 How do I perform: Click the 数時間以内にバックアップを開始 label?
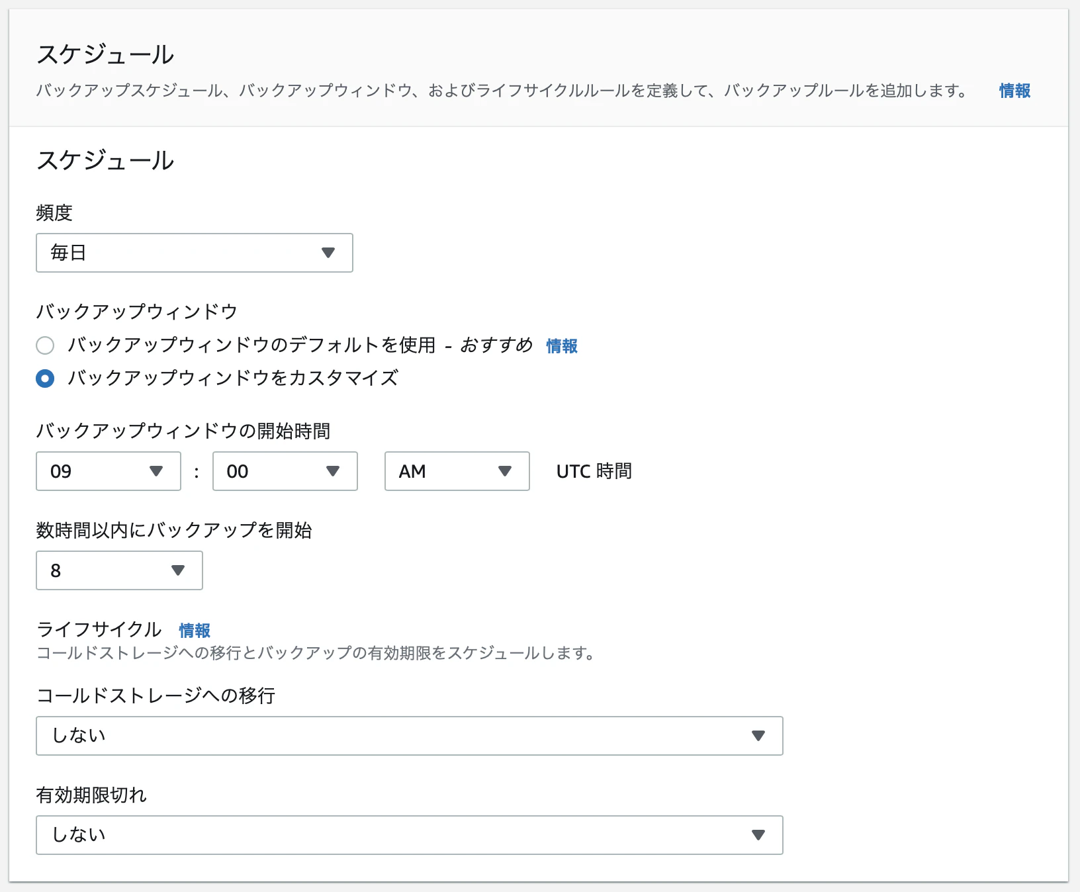(x=174, y=531)
